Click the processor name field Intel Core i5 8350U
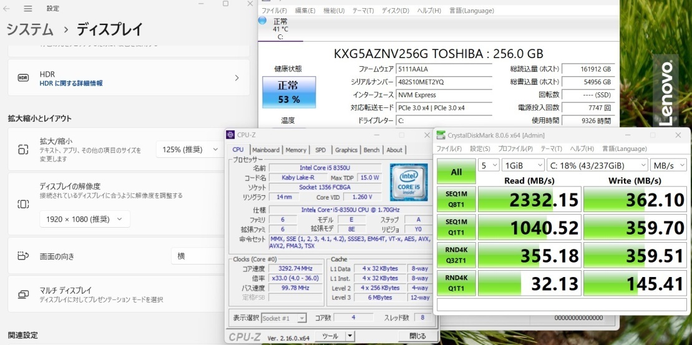The image size is (692, 345). coord(325,168)
